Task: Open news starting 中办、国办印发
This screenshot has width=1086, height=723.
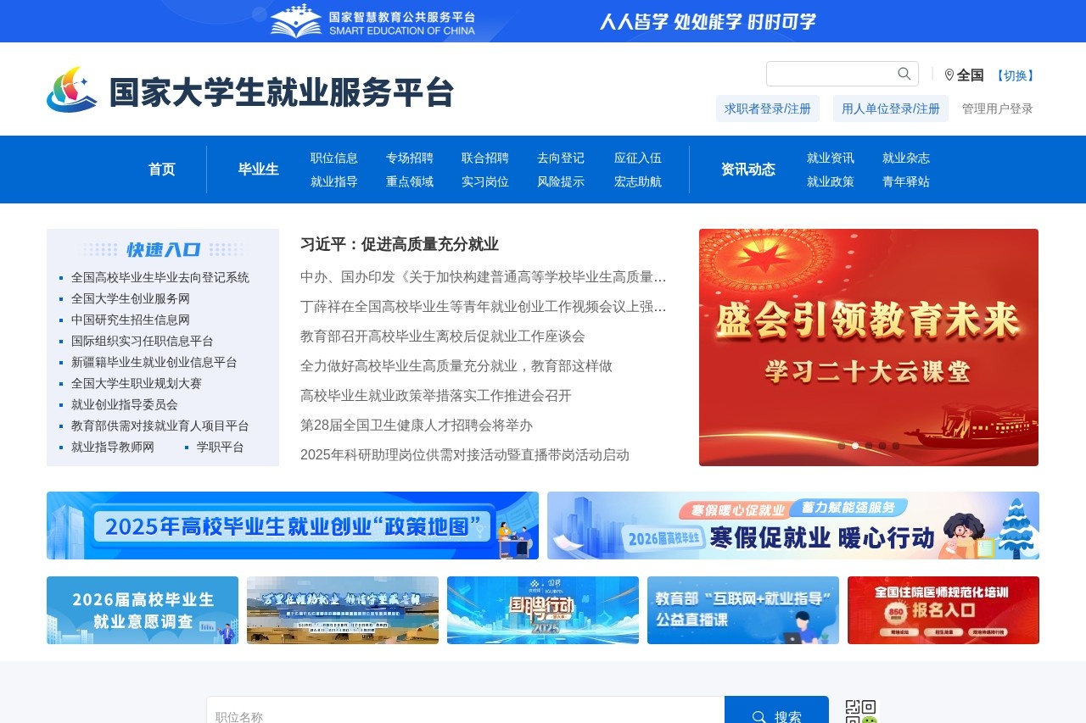Action: point(484,277)
